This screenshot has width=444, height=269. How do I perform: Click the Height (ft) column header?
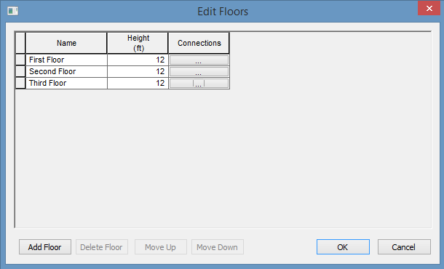click(138, 43)
